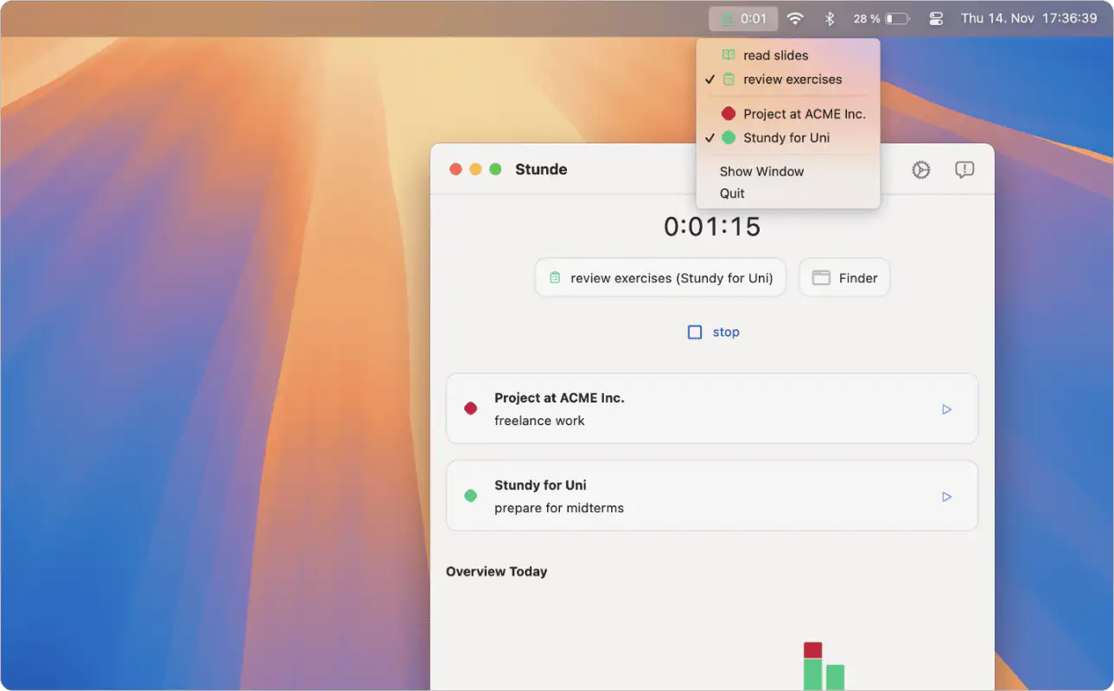The width and height of the screenshot is (1114, 691).
Task: Close the Stunde window
Action: [455, 169]
